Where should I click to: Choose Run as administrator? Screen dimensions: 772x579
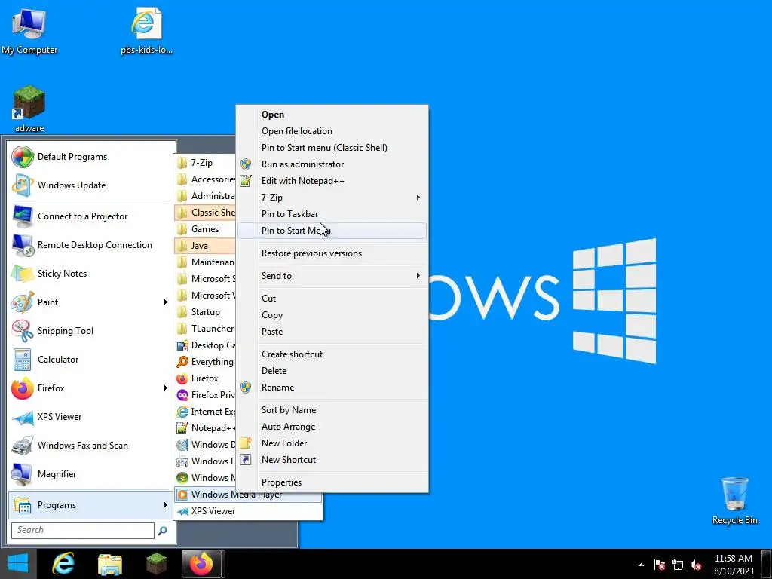coord(332,164)
